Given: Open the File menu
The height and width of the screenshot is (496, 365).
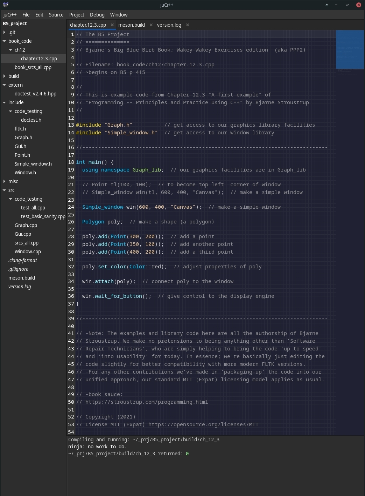Looking at the screenshot, I should [26, 15].
